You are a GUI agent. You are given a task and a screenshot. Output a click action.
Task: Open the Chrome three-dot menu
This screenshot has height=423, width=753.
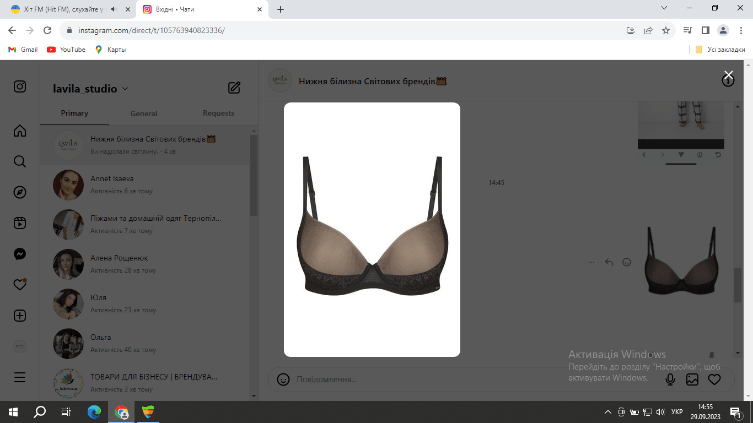[x=741, y=30]
